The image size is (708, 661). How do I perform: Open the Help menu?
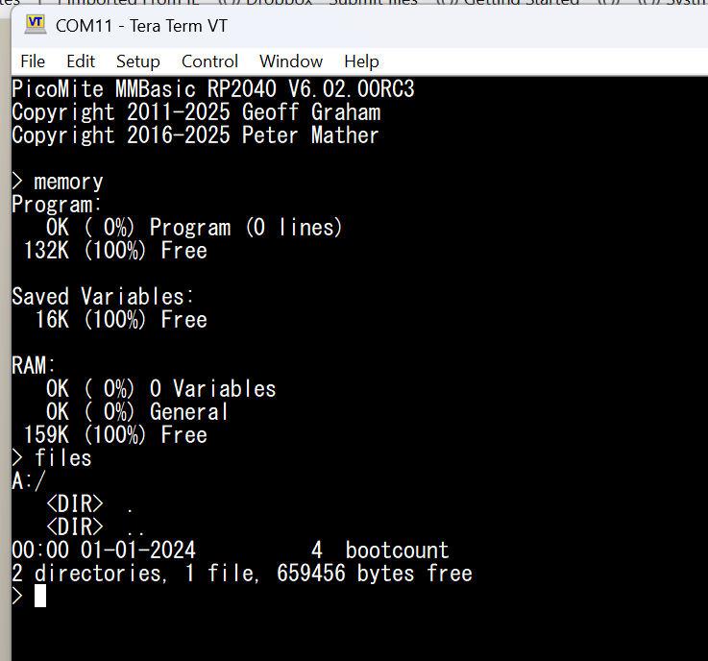pos(361,61)
